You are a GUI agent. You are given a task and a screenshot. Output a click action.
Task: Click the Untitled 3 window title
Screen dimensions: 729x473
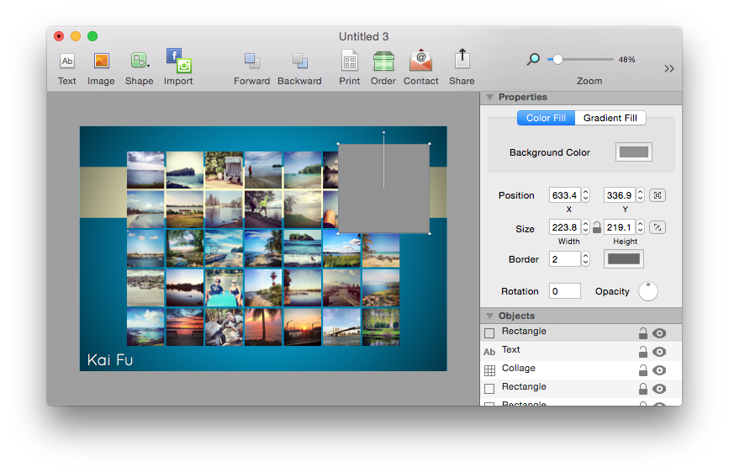[x=363, y=36]
